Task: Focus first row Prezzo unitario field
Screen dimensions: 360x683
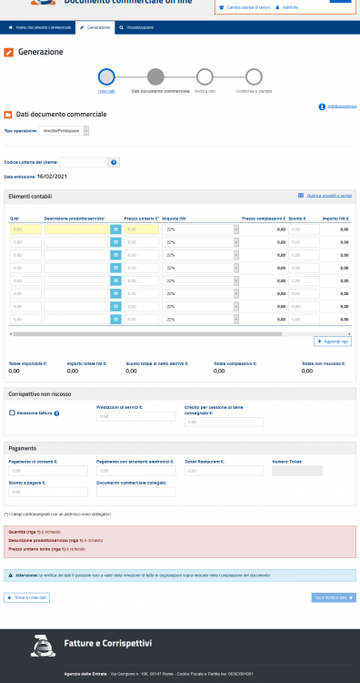Action: (142, 229)
